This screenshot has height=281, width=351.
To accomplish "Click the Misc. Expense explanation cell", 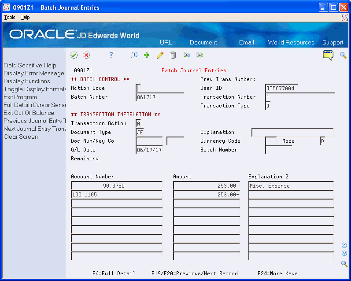I will (x=291, y=185).
